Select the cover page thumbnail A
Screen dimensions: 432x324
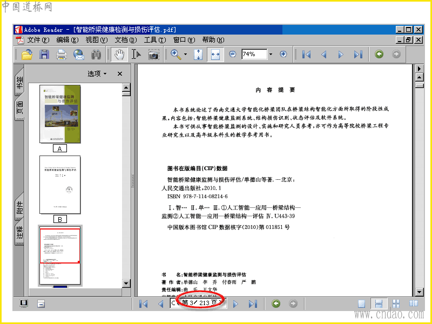point(60,114)
